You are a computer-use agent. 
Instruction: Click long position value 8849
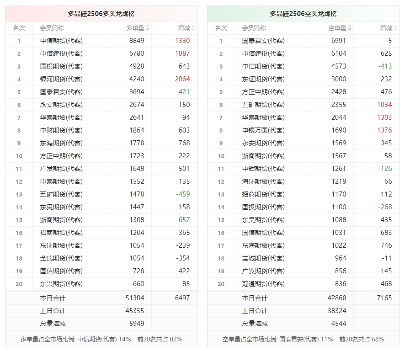pyautogui.click(x=137, y=41)
